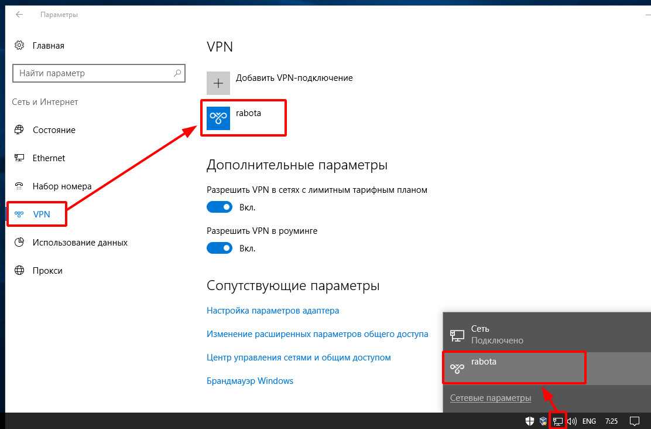Click the network monitor icon beside Сеть in flyout
This screenshot has height=429, width=651.
coord(457,335)
